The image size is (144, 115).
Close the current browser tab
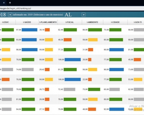[4, 3]
